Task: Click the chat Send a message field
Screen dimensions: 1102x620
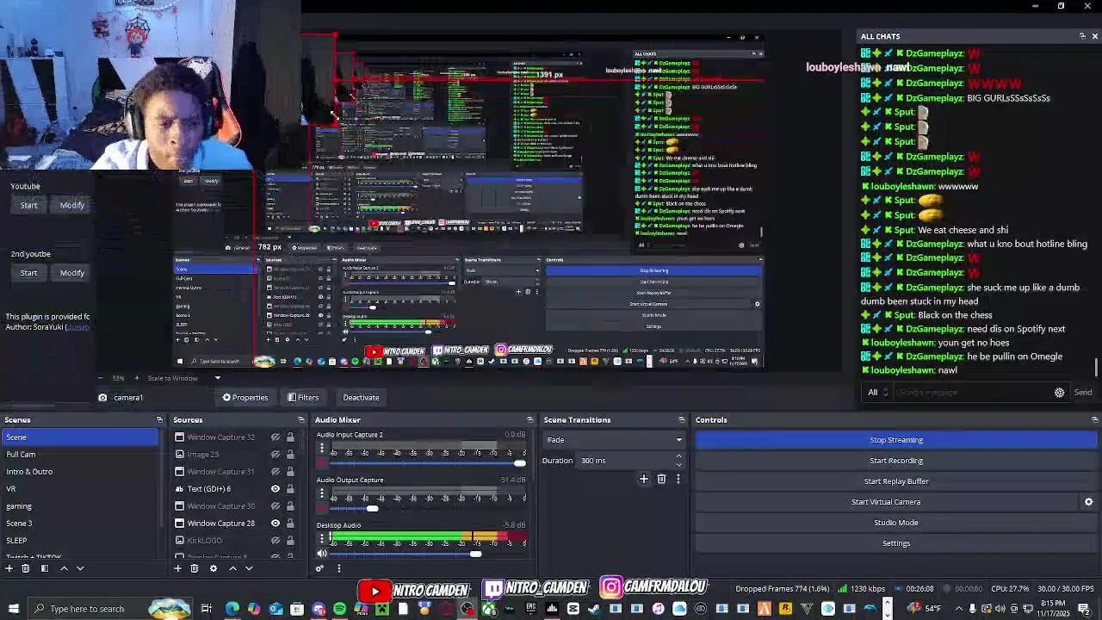Action: pyautogui.click(x=973, y=393)
